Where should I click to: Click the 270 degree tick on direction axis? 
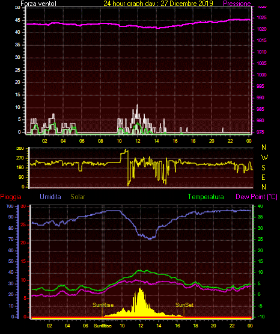click(x=20, y=158)
